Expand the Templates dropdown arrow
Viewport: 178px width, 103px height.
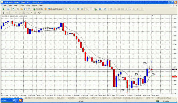coord(107,9)
